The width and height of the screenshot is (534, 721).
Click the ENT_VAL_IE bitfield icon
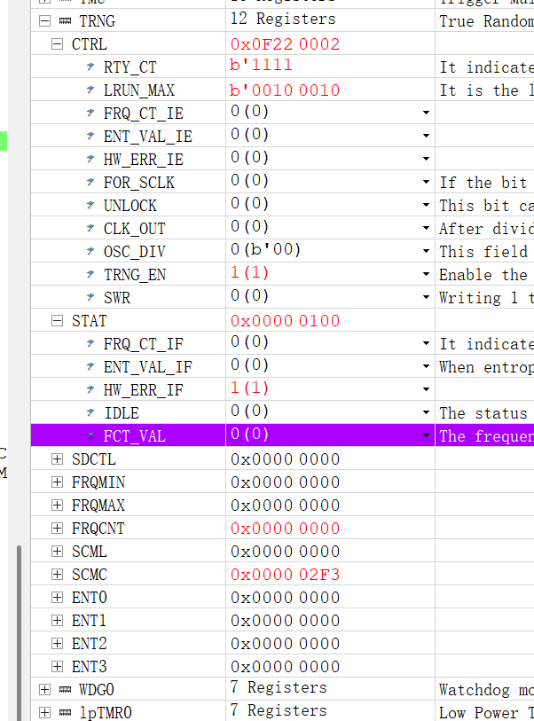click(x=90, y=136)
